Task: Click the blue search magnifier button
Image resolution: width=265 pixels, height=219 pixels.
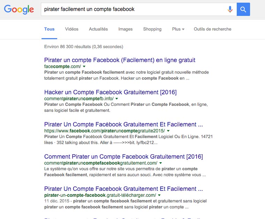Action: (x=243, y=9)
